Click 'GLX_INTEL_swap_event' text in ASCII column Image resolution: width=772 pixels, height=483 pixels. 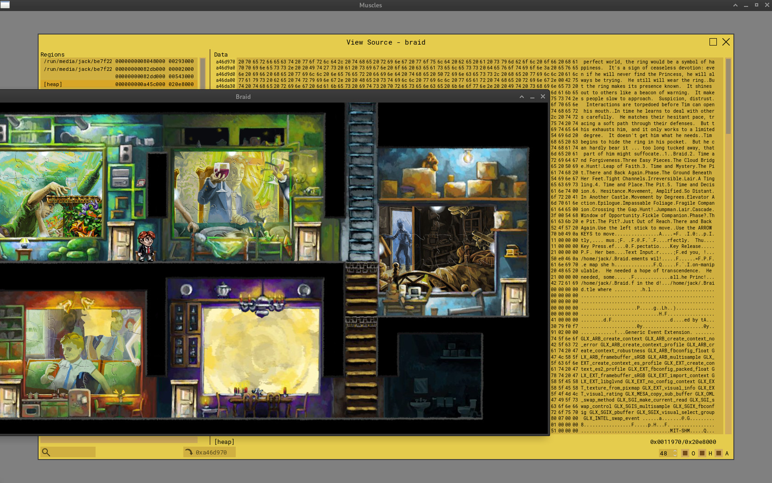[611, 418]
